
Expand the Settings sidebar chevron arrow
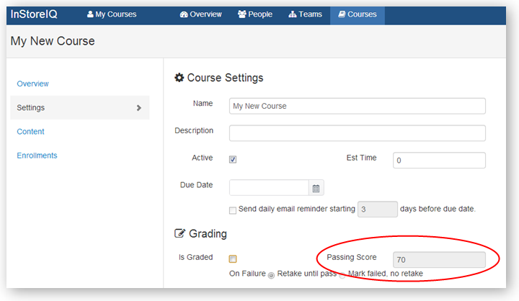pyautogui.click(x=139, y=108)
